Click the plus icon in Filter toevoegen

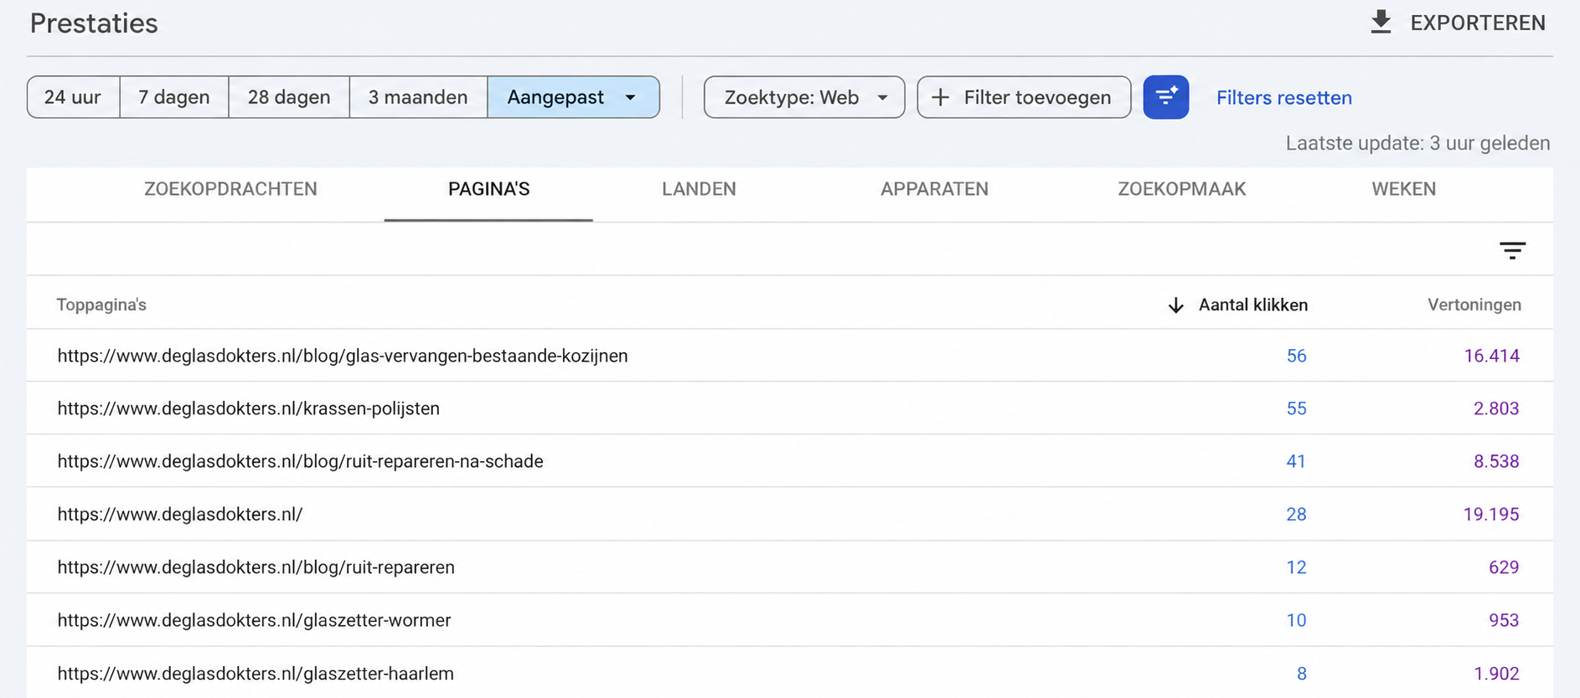click(x=941, y=97)
